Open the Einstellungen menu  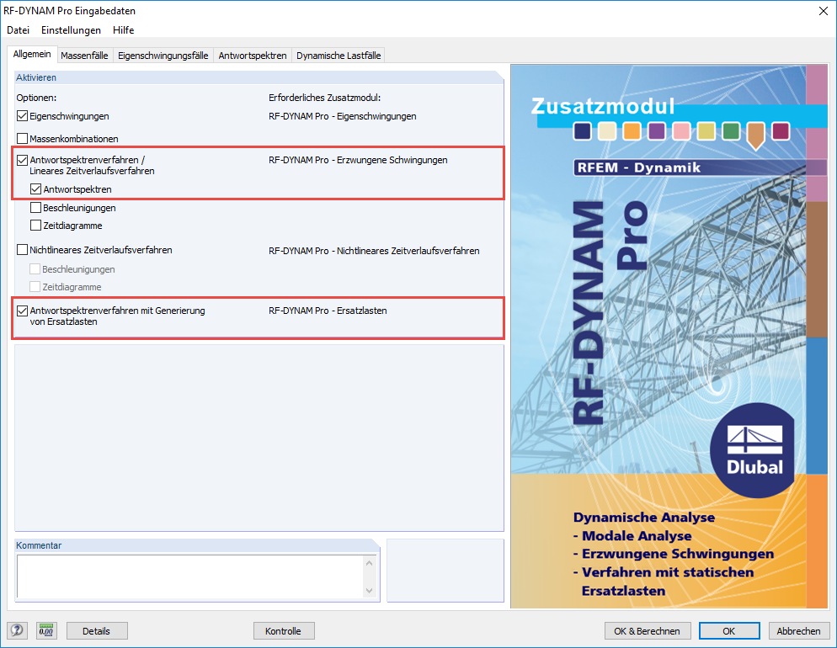71,30
